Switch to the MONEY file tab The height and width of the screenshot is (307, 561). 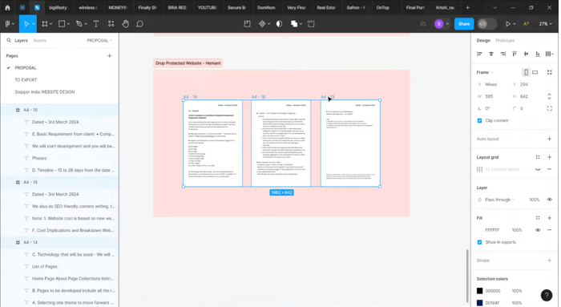pyautogui.click(x=117, y=7)
